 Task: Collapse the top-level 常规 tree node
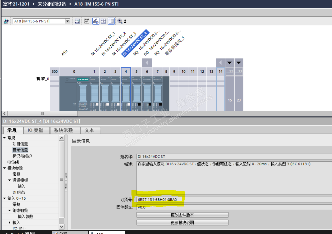tap(4, 138)
